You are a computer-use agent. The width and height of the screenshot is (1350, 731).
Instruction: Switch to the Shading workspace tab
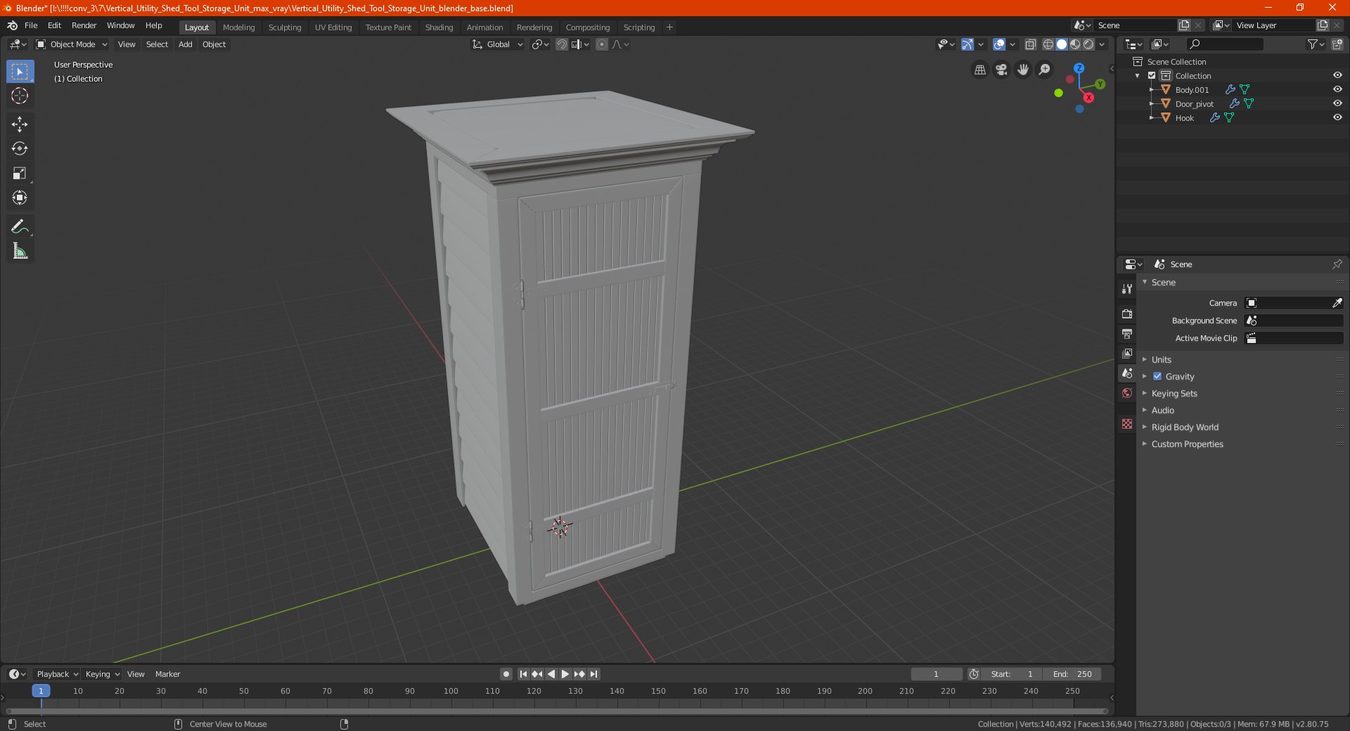coord(439,27)
